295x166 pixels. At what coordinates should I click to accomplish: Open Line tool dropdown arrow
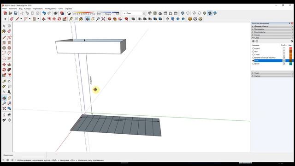coord(21,19)
